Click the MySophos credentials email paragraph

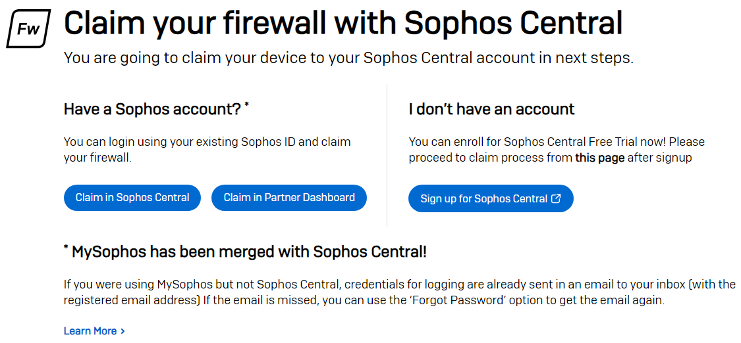click(x=399, y=292)
